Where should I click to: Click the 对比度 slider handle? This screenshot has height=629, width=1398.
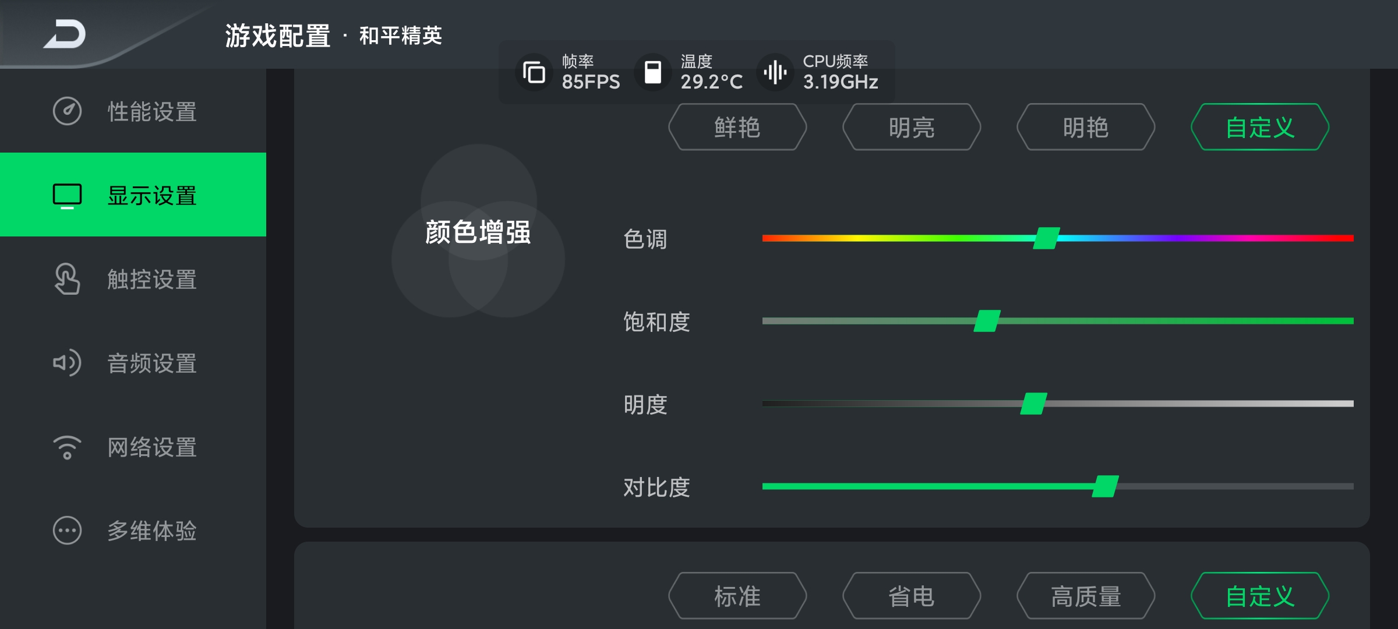1105,486
